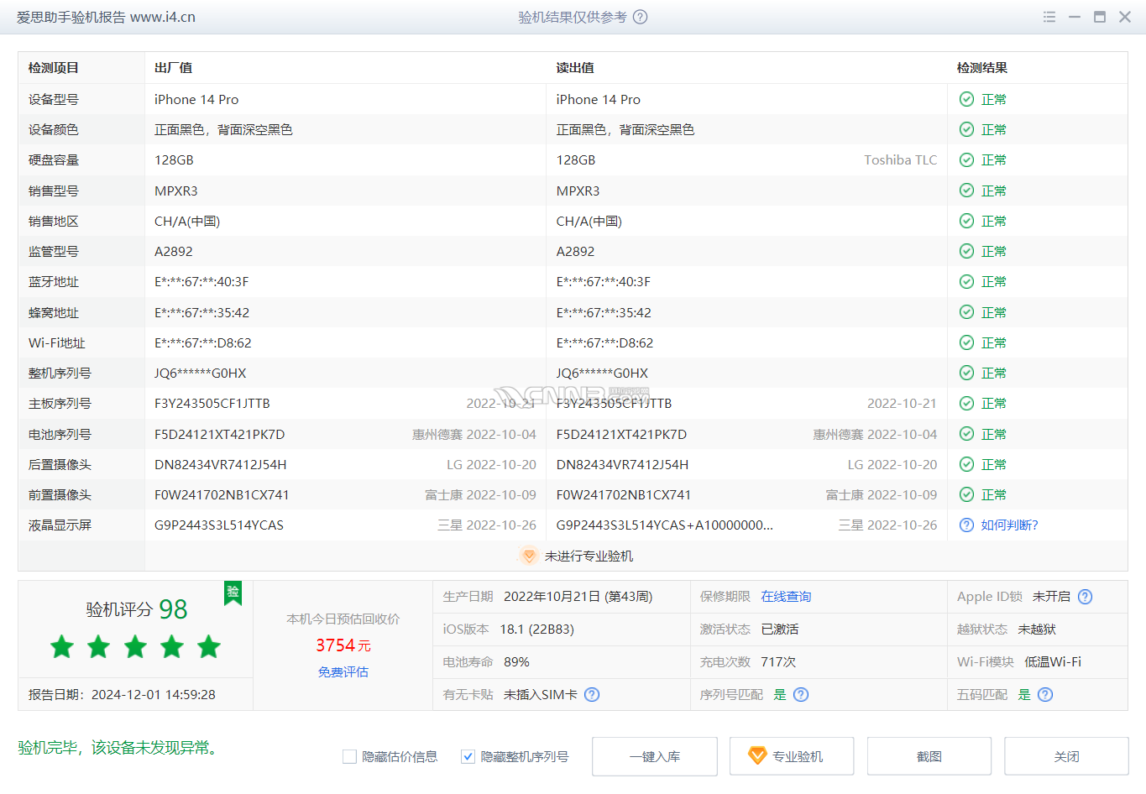Click the help icon beside 五码匹配

[x=1045, y=694]
